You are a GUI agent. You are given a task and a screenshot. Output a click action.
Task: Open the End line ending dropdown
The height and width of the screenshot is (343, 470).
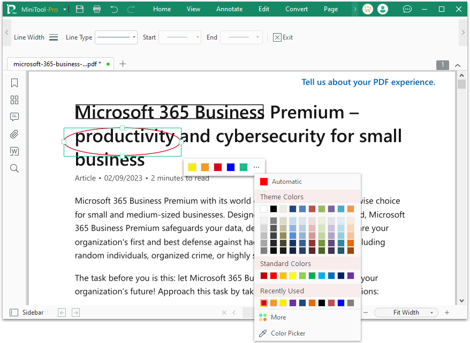[241, 37]
